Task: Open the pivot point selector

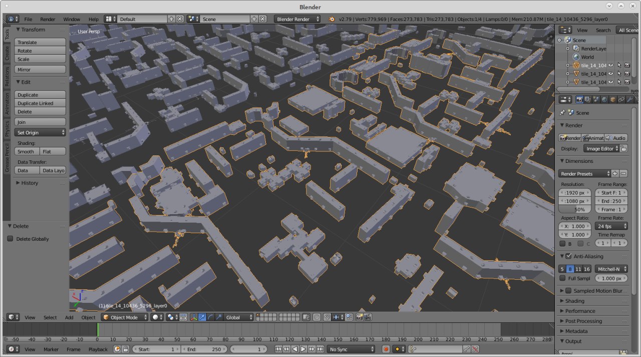Action: (x=172, y=317)
